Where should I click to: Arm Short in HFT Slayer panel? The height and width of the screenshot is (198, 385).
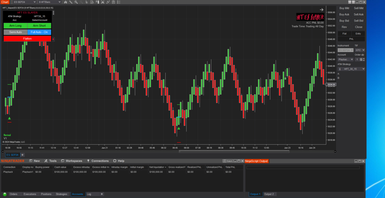click(39, 26)
